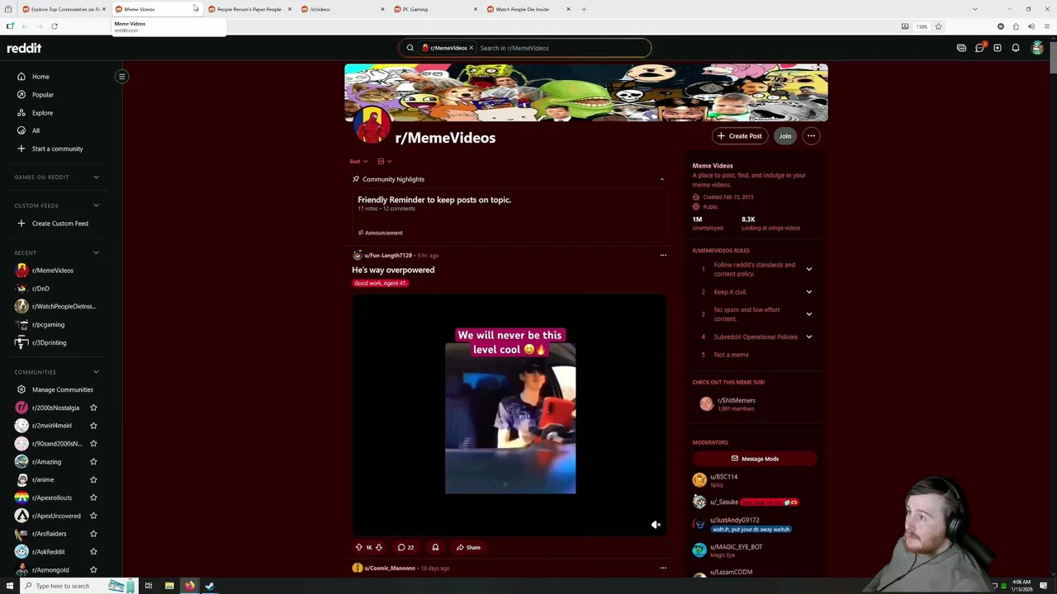
Task: Collapse the Custom Feeds section
Action: pos(96,205)
